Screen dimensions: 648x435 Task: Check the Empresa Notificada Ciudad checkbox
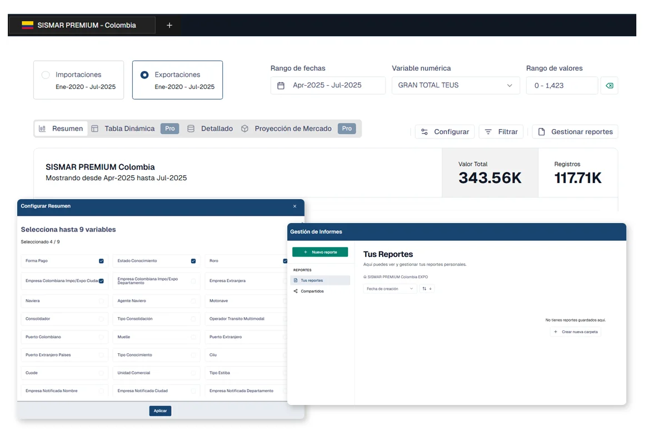tap(193, 390)
